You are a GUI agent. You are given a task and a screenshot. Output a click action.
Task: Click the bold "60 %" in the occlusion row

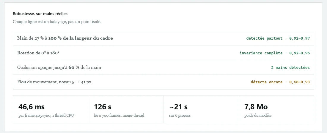74,67
